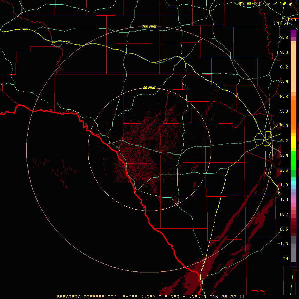Click the 9.8 value on the color scale
This screenshot has width=299, height=299.
tap(284, 37)
